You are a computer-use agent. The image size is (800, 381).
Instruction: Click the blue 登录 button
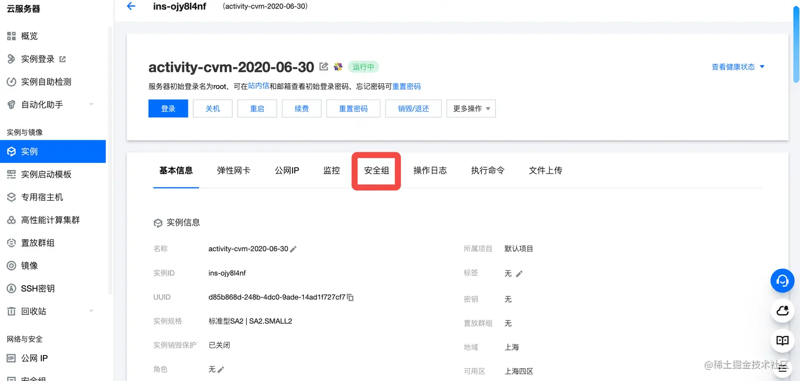(x=168, y=108)
